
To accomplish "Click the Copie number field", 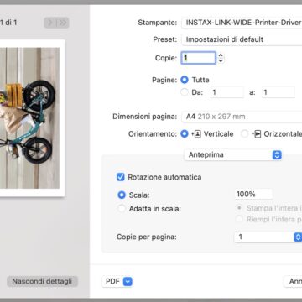I will click(x=198, y=58).
